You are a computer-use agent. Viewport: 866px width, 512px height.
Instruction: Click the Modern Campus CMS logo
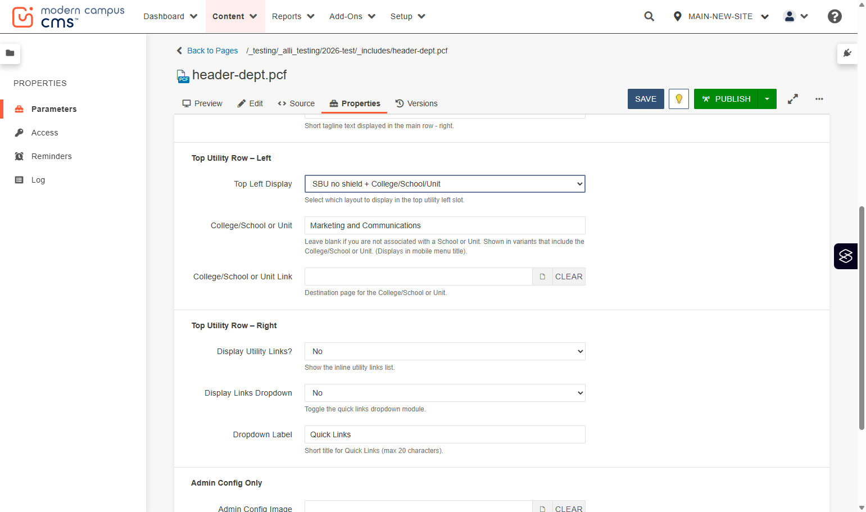(68, 17)
